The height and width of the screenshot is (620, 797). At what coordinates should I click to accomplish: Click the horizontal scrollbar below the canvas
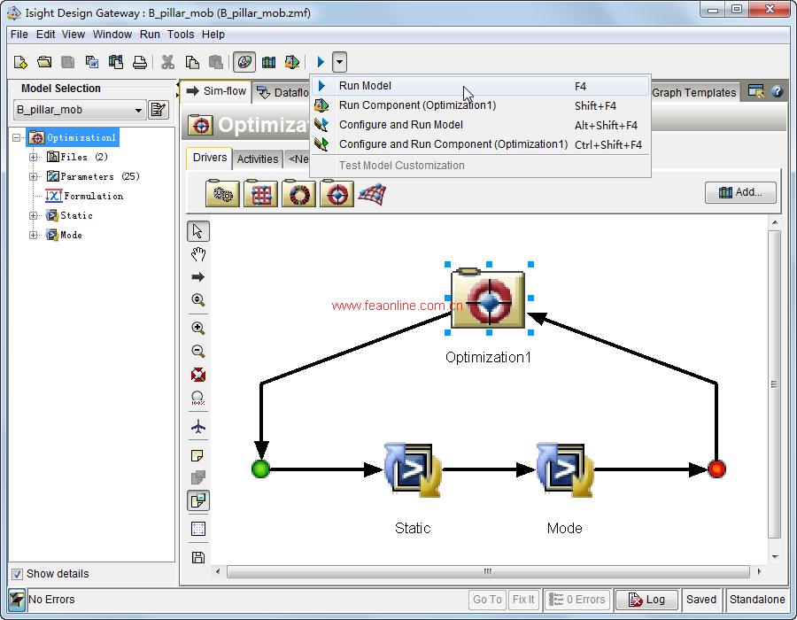485,572
